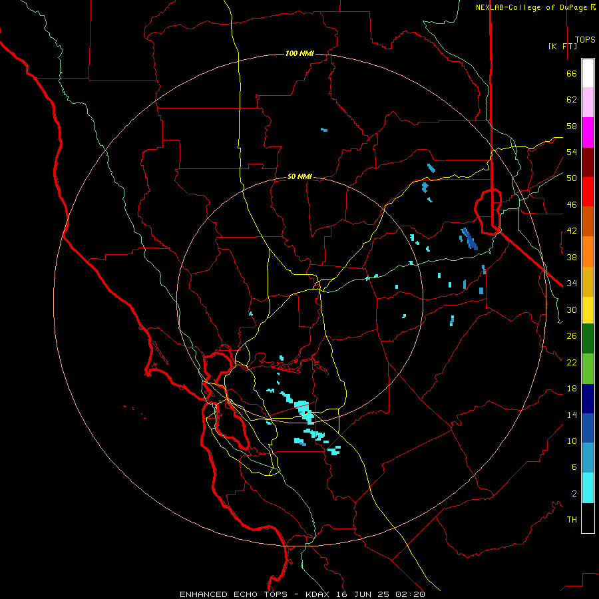The width and height of the screenshot is (599, 599).
Task: Click the mustard gold legend swatch
Action: tap(588, 282)
